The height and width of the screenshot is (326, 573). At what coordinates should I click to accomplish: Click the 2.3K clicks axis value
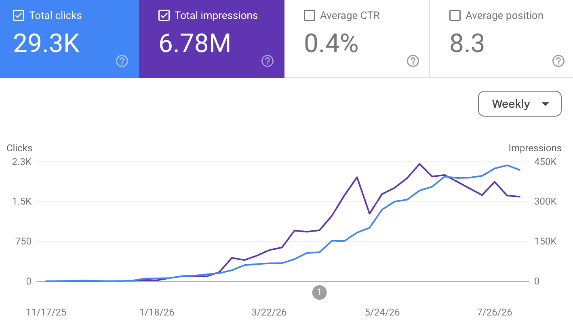point(22,162)
